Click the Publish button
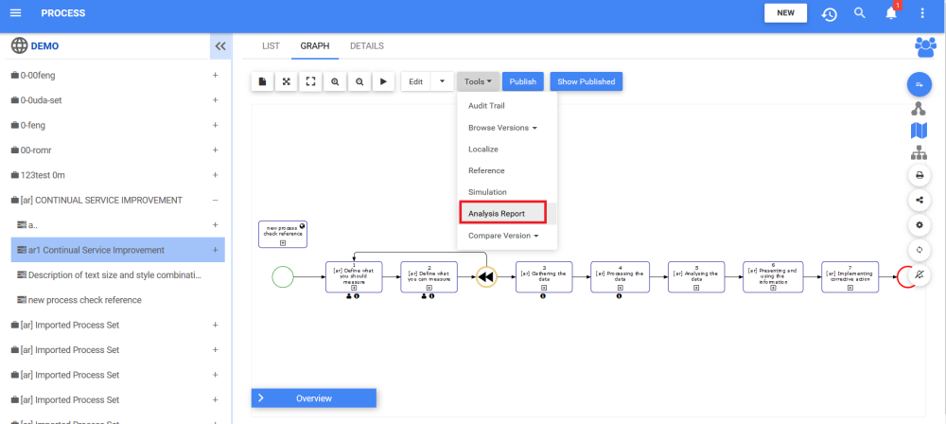The width and height of the screenshot is (946, 424). pyautogui.click(x=523, y=81)
